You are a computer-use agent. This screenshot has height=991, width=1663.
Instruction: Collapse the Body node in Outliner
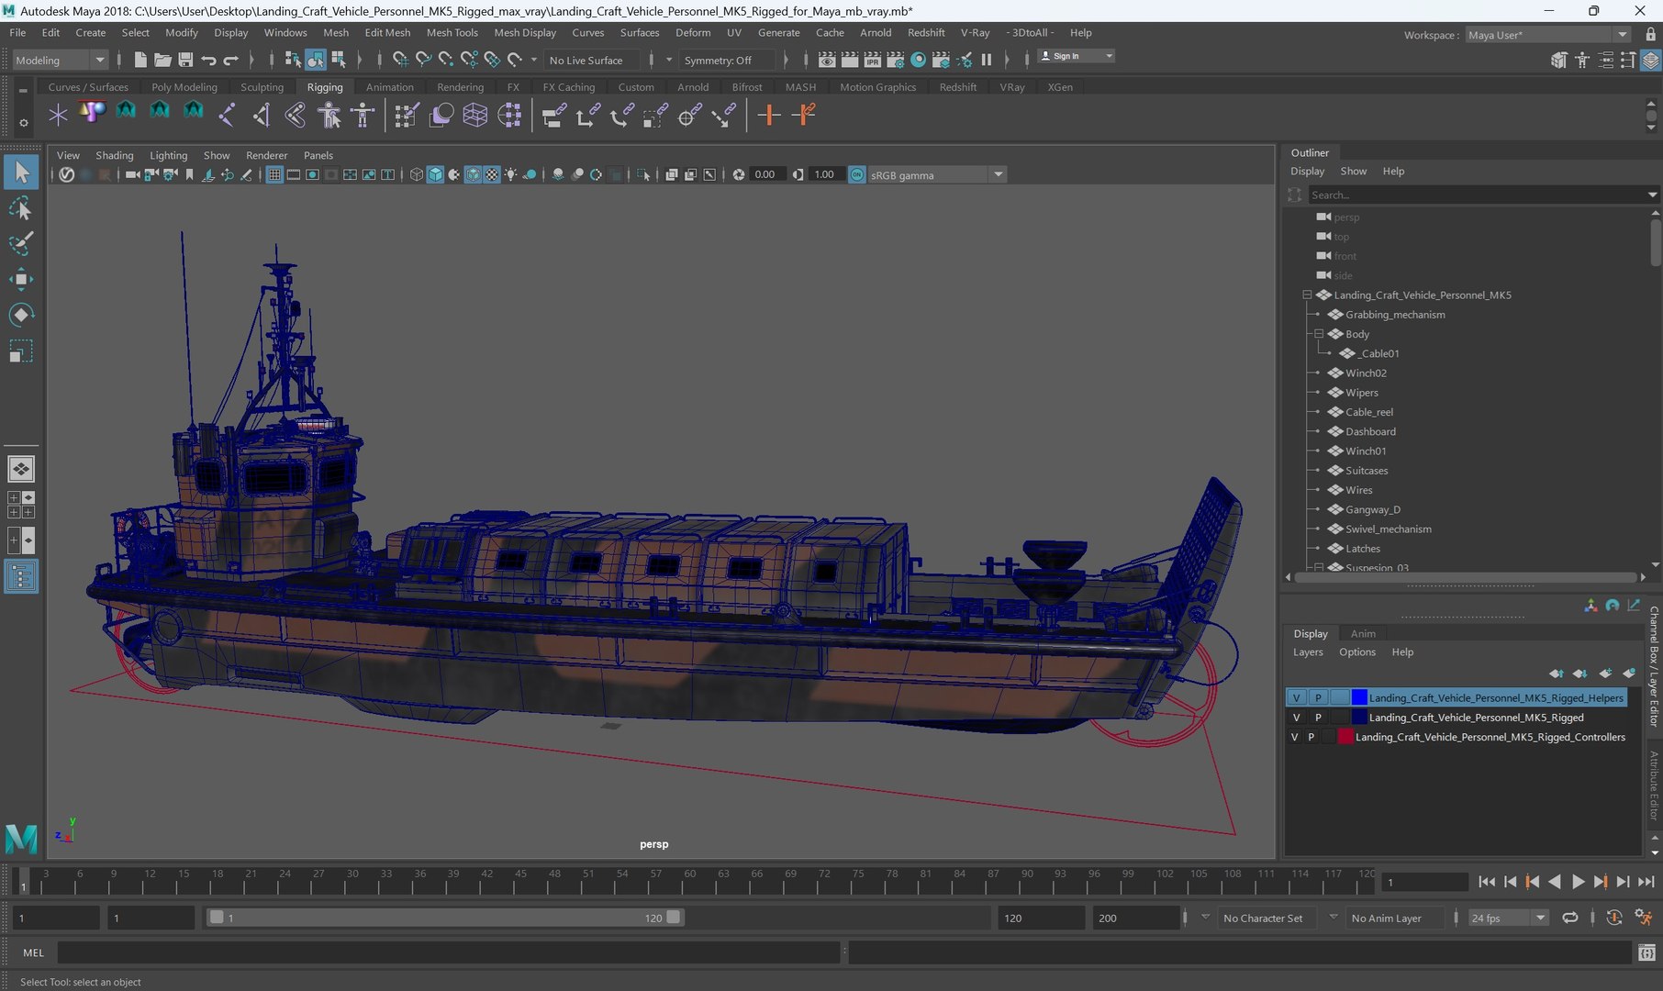[x=1319, y=334]
